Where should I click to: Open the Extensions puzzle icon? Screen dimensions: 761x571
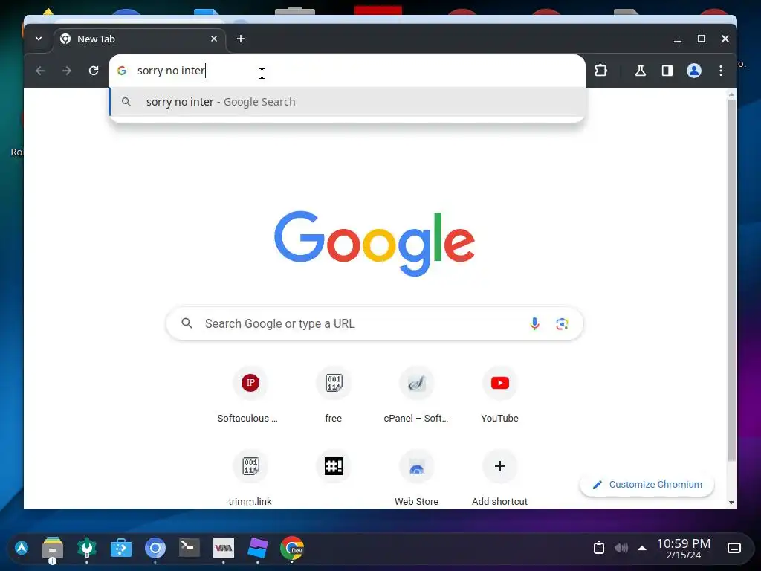600,71
